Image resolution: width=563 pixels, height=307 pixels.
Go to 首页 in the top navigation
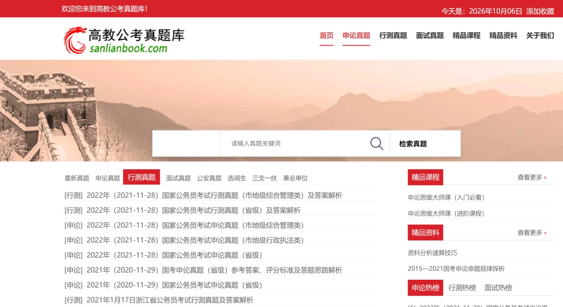(x=326, y=36)
